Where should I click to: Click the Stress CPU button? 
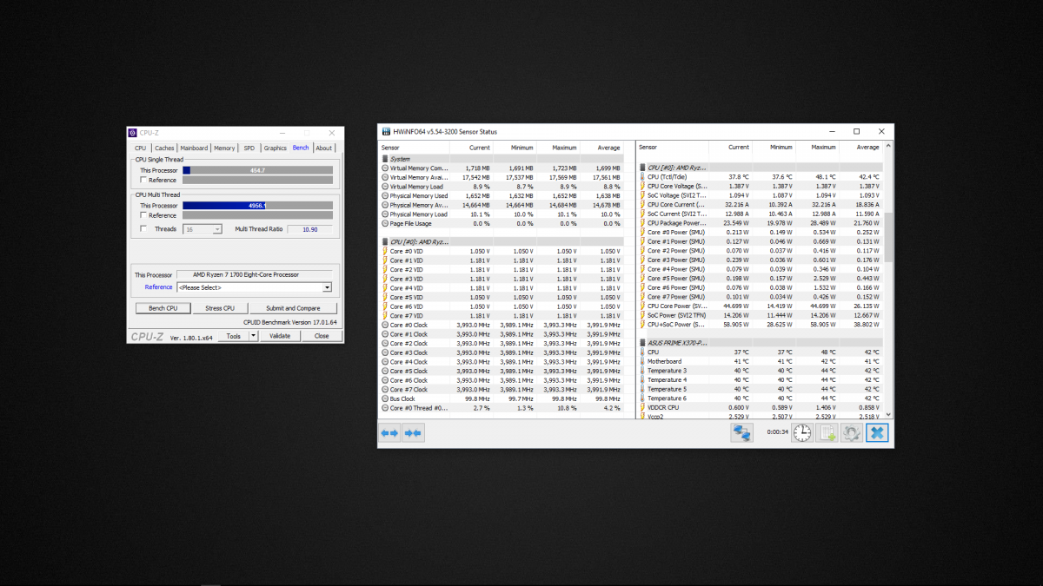pos(220,308)
